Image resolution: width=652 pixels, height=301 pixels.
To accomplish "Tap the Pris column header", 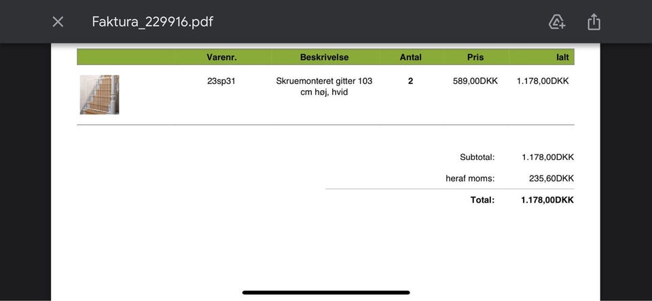I will [475, 57].
